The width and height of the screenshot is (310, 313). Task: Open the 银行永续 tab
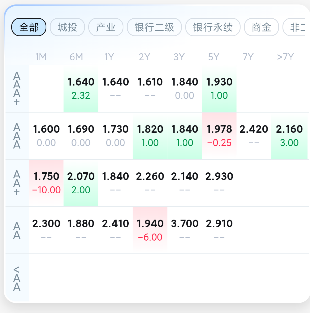click(213, 27)
